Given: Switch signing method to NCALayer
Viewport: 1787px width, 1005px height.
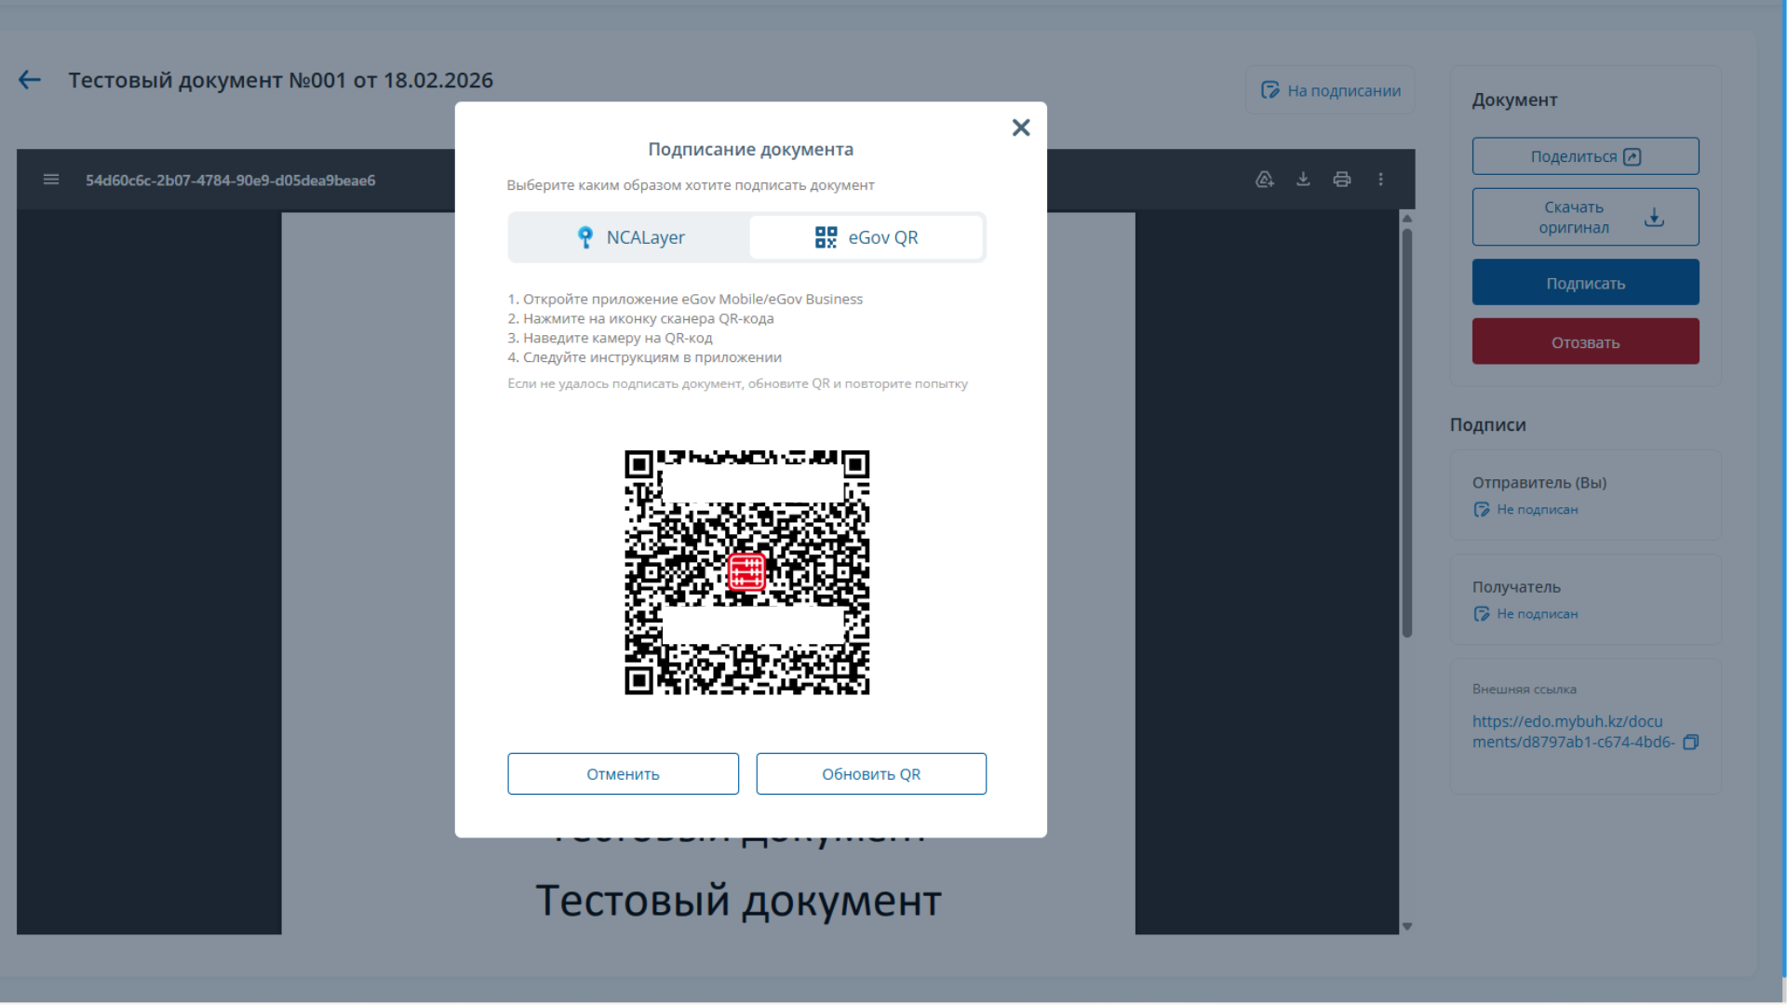Looking at the screenshot, I should [x=629, y=237].
